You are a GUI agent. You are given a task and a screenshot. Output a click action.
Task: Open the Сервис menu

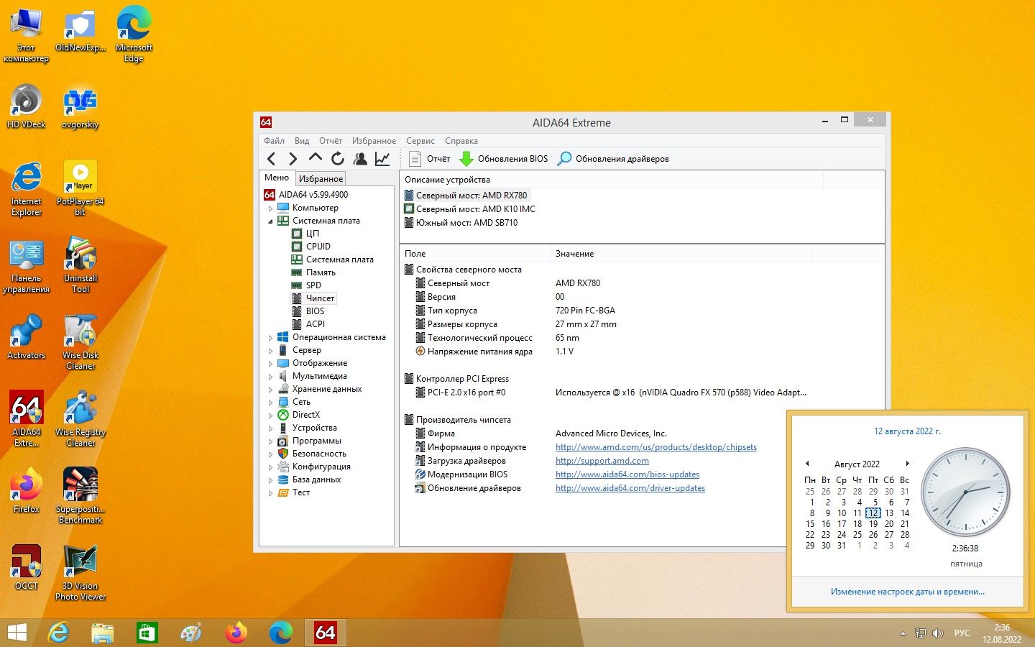420,141
